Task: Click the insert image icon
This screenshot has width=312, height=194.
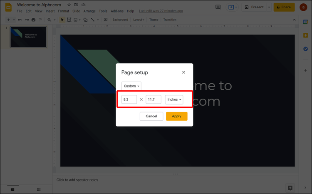Action: 76,20
